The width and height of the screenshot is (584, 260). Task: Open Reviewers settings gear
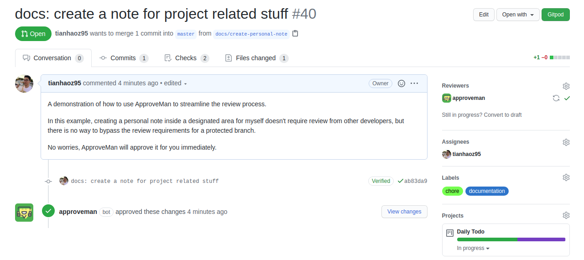[x=566, y=86]
